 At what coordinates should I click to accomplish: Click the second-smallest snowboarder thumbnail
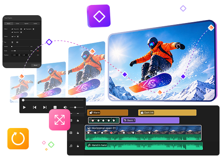point(51,80)
